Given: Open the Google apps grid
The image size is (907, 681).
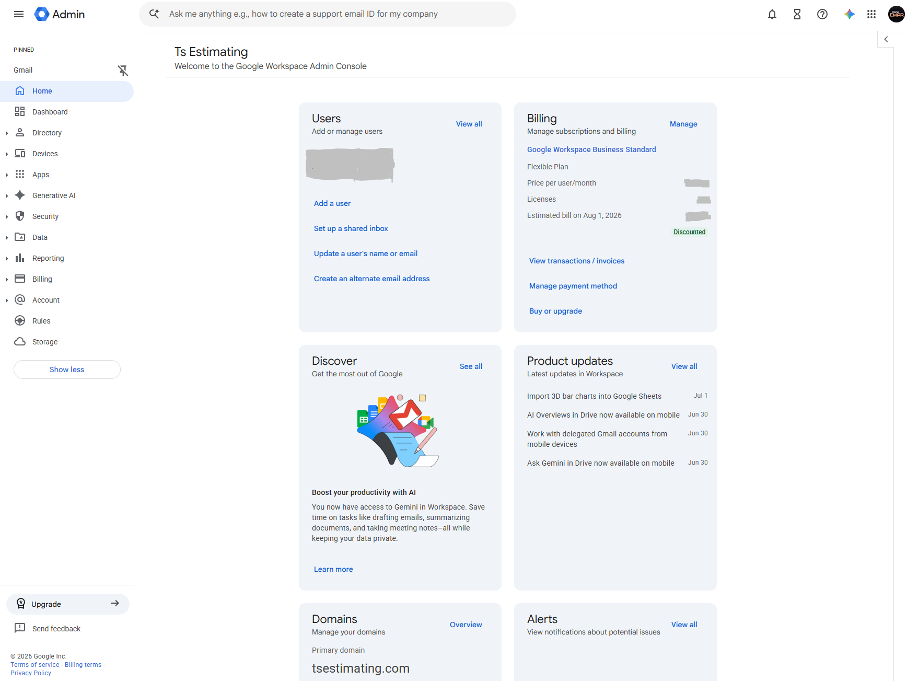Looking at the screenshot, I should click(x=871, y=14).
